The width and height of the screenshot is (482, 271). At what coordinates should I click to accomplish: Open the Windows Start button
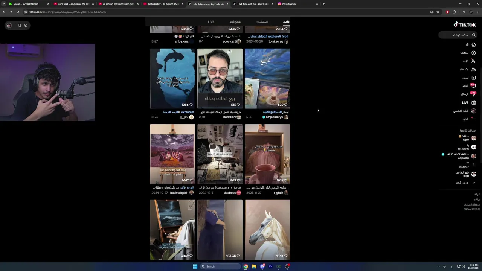pyautogui.click(x=195, y=266)
